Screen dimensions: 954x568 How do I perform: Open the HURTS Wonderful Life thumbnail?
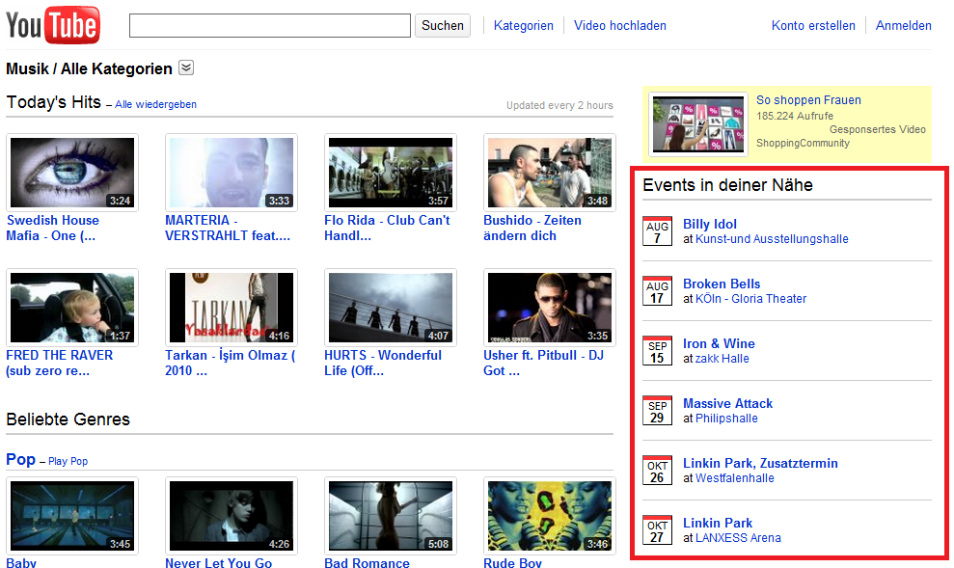(391, 308)
